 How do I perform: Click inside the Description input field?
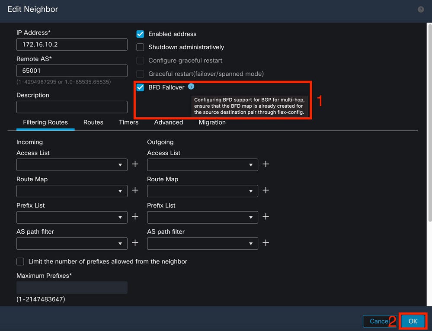coord(71,107)
